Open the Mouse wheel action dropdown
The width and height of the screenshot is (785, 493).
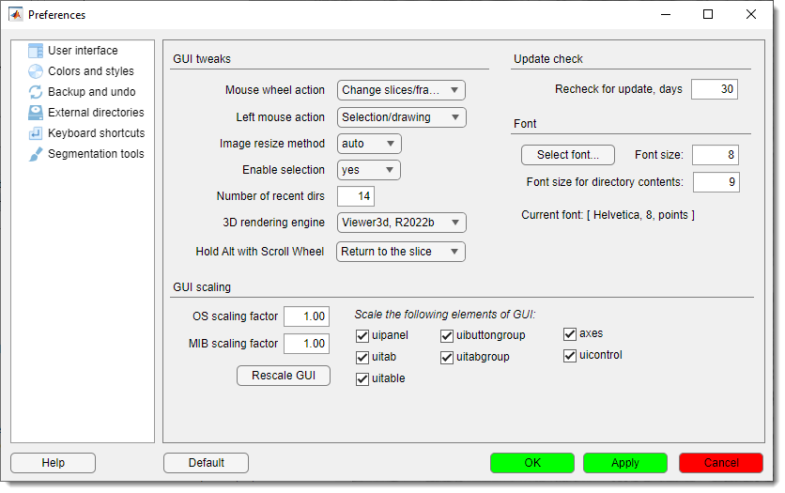[401, 90]
